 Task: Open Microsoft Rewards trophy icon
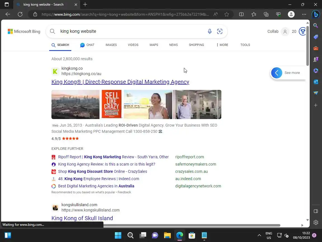tap(302, 31)
